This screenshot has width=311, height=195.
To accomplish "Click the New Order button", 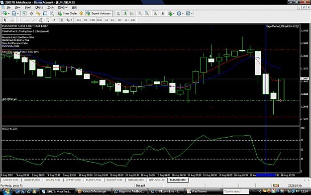I will [68, 13].
